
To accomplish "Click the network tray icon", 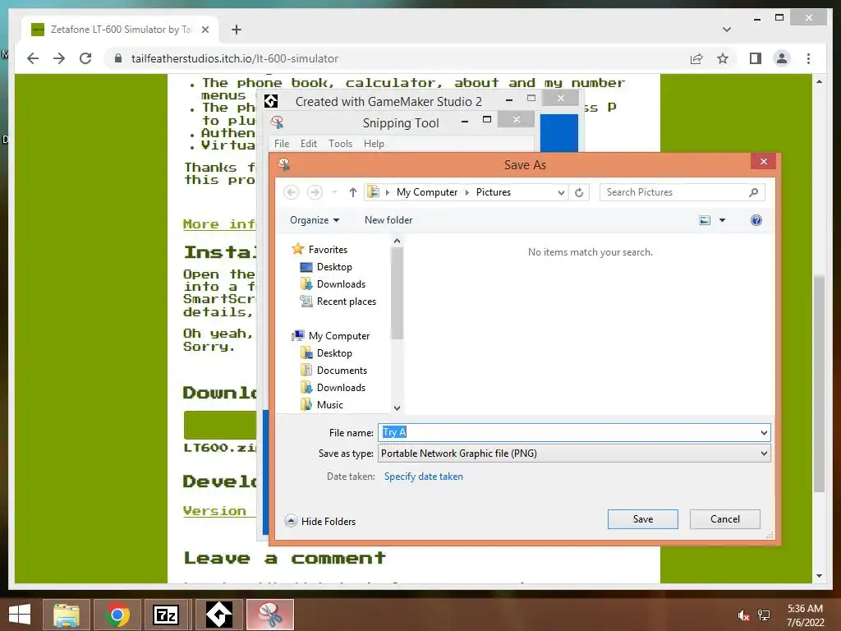I will [764, 616].
